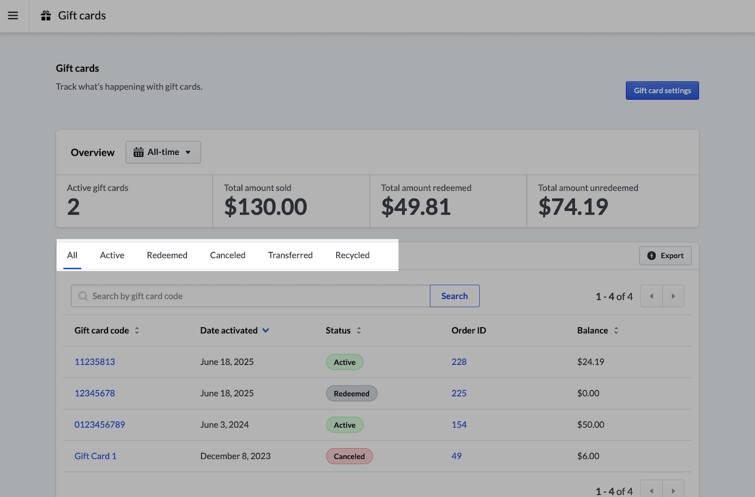This screenshot has width=755, height=497.
Task: Switch to the Active tab
Action: coord(112,255)
